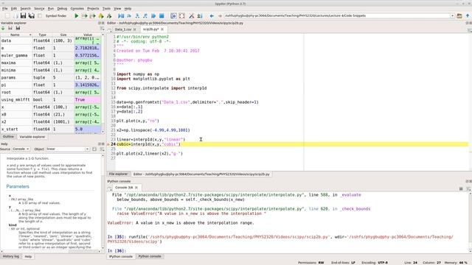This screenshot has width=472, height=265.
Task: Open the Help pane options menu icon
Action: click(102, 149)
